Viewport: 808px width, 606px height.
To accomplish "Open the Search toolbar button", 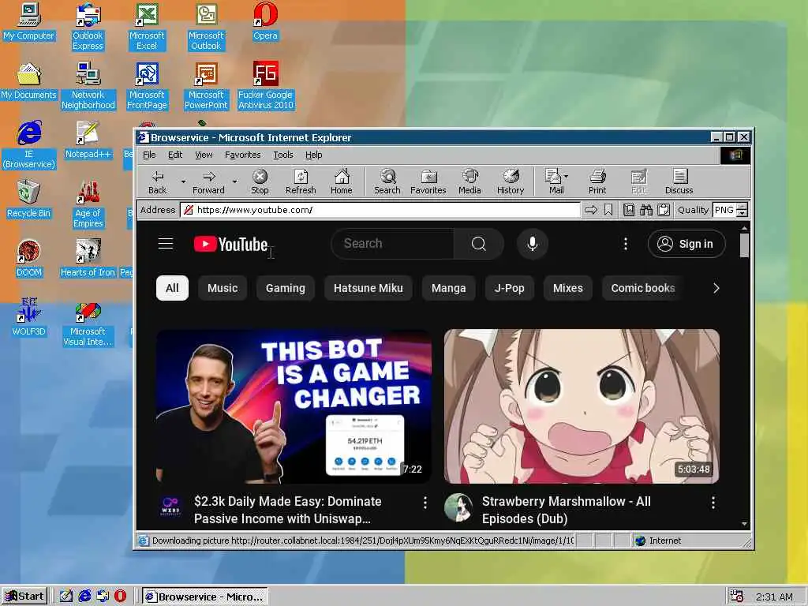I will tap(387, 182).
